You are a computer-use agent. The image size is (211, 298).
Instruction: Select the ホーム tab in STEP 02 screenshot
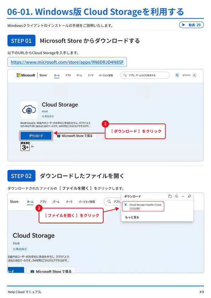[30, 202]
